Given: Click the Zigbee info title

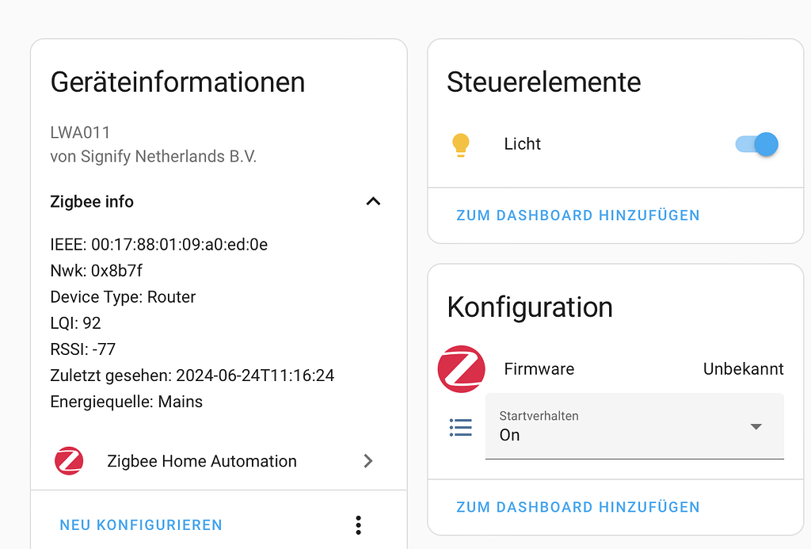Looking at the screenshot, I should point(92,201).
